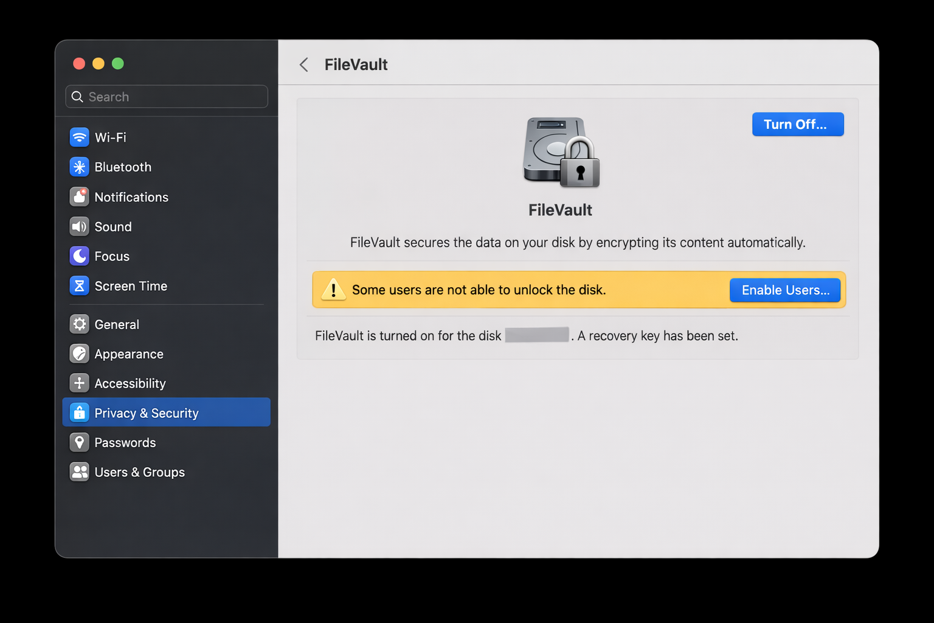Click the search magnifying glass icon

[77, 97]
